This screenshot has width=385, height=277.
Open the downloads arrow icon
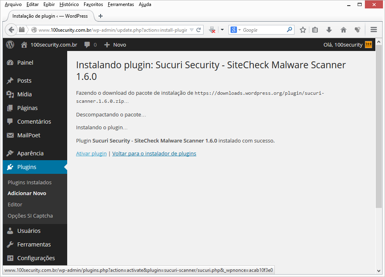[x=329, y=30]
